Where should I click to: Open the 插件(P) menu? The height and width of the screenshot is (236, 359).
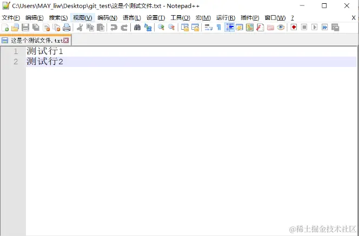250,18
